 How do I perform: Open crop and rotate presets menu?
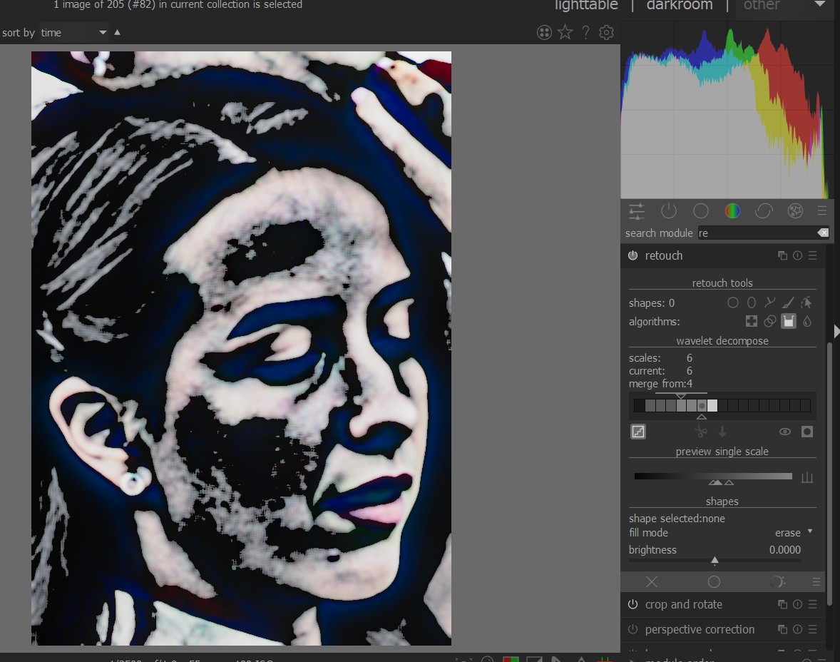point(813,605)
